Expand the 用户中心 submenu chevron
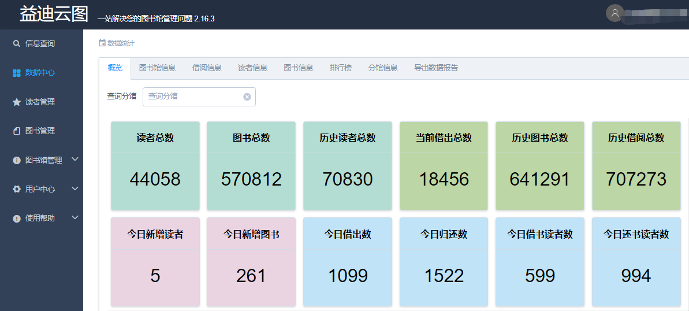The image size is (689, 311). 75,188
